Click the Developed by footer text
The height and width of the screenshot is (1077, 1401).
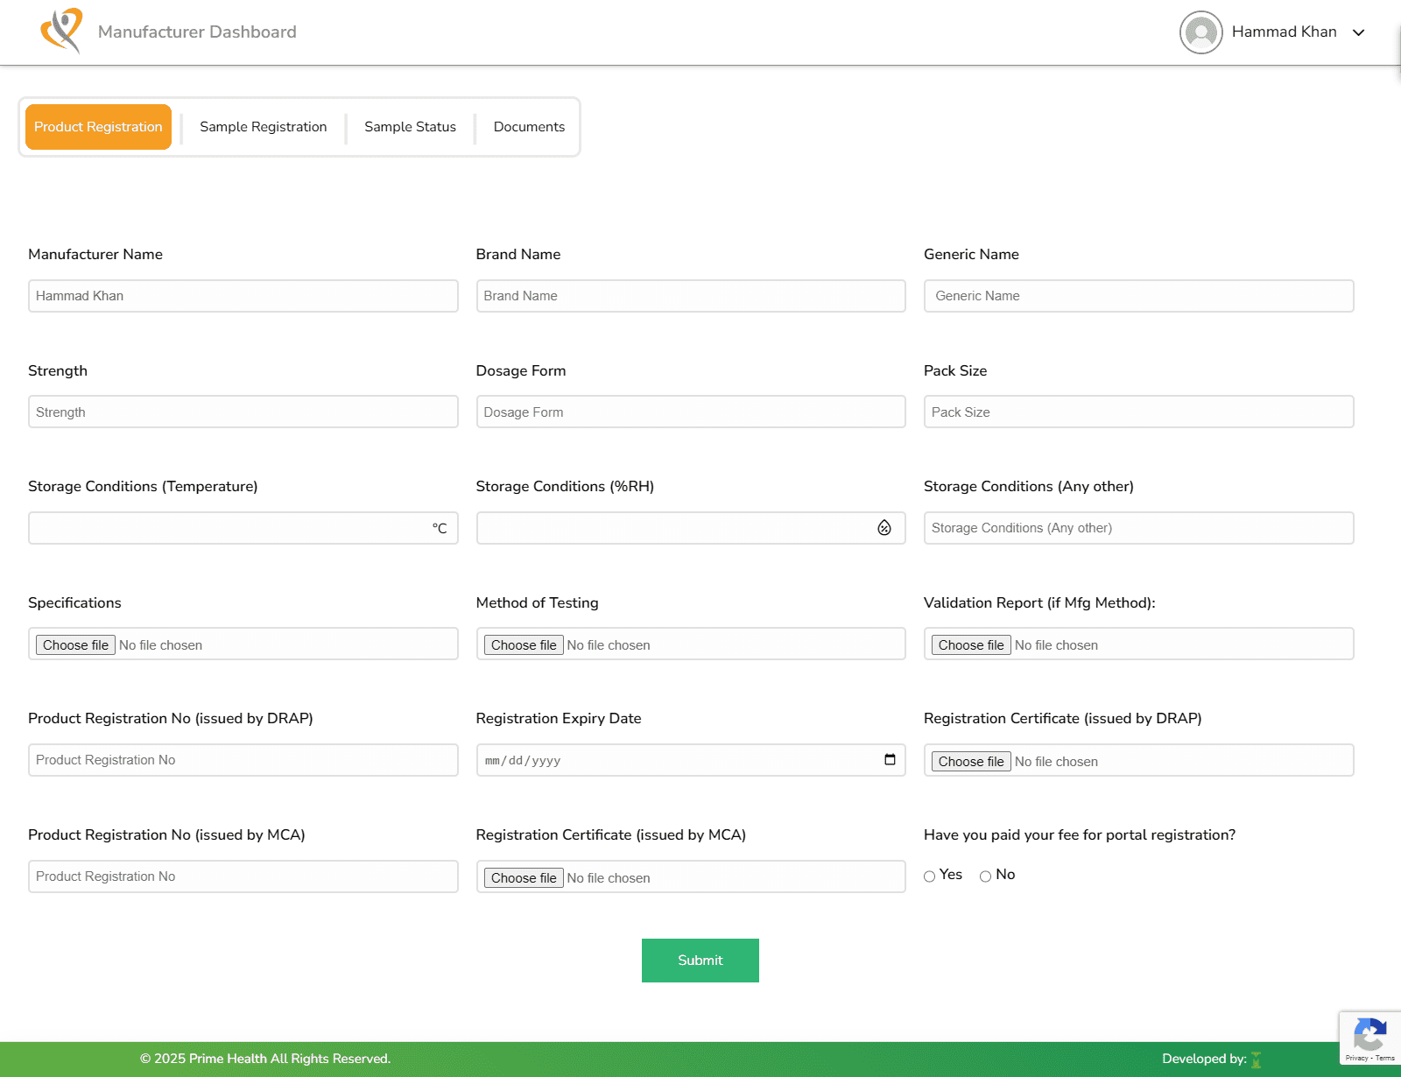point(1204,1059)
